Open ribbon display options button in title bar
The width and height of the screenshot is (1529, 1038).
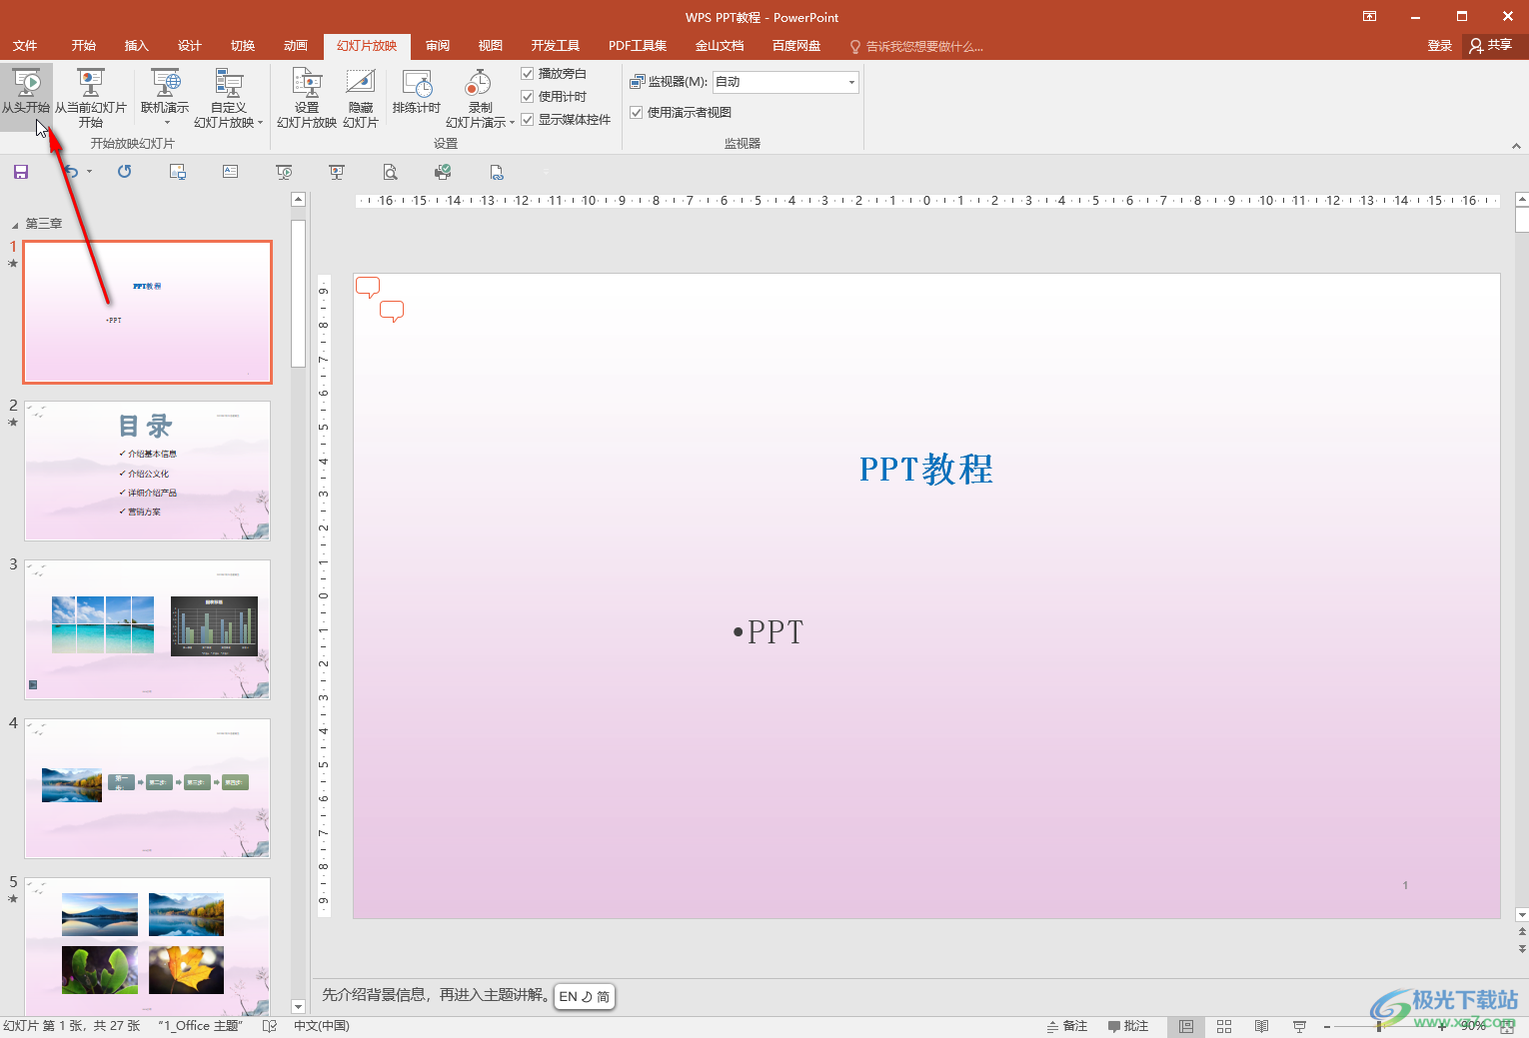click(x=1369, y=16)
